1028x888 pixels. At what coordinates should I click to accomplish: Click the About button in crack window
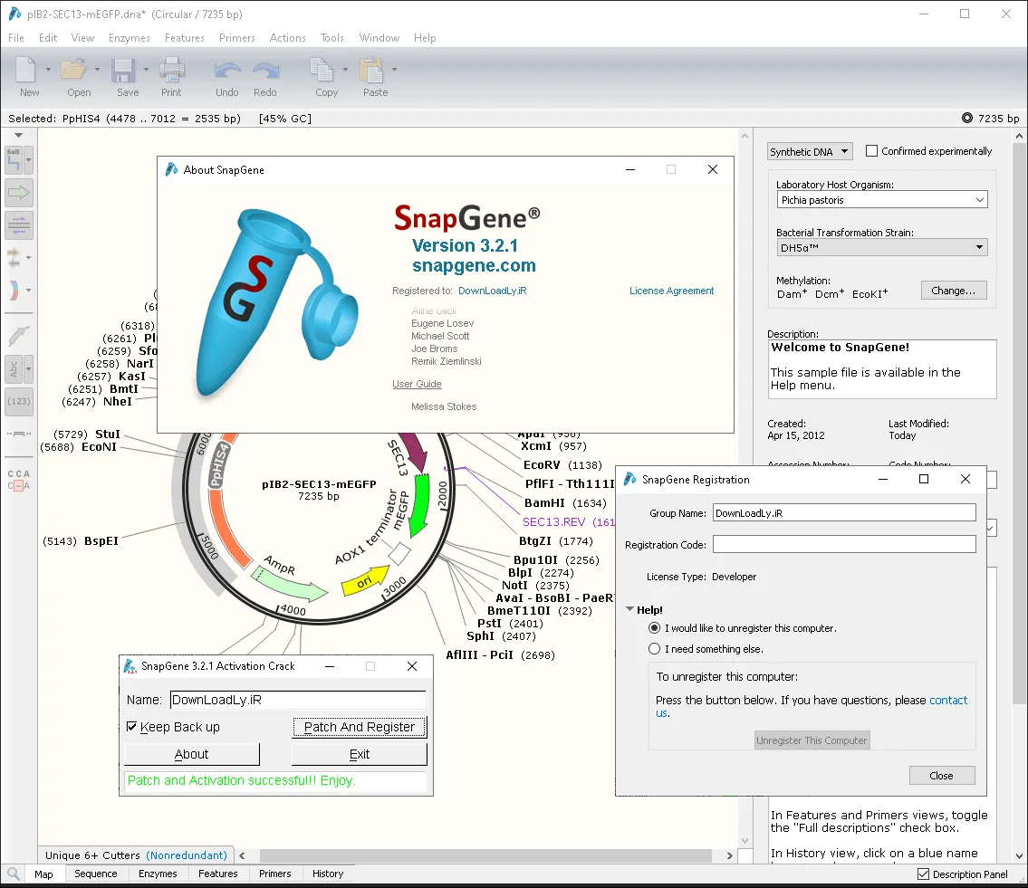tap(191, 754)
